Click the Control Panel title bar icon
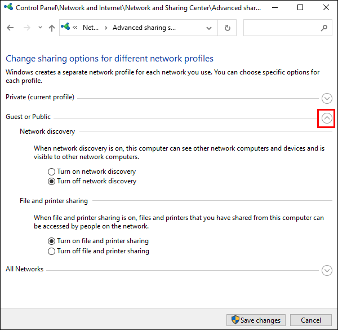This screenshot has width=338, height=330. [8, 7]
